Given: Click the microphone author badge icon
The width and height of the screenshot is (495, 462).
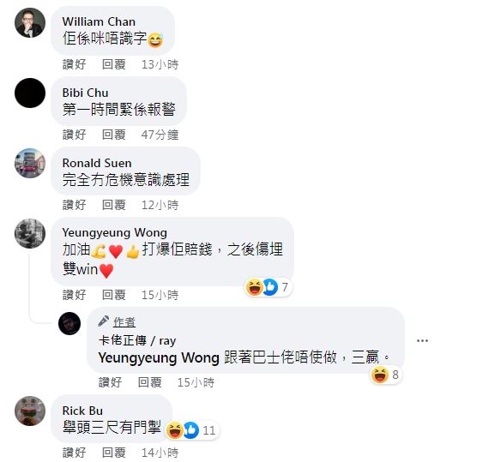Looking at the screenshot, I should (103, 321).
